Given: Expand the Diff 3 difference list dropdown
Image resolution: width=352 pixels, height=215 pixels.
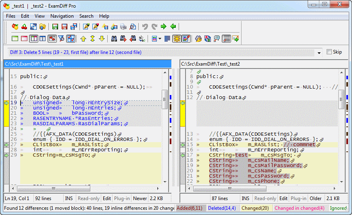Looking at the screenshot, I should point(319,53).
